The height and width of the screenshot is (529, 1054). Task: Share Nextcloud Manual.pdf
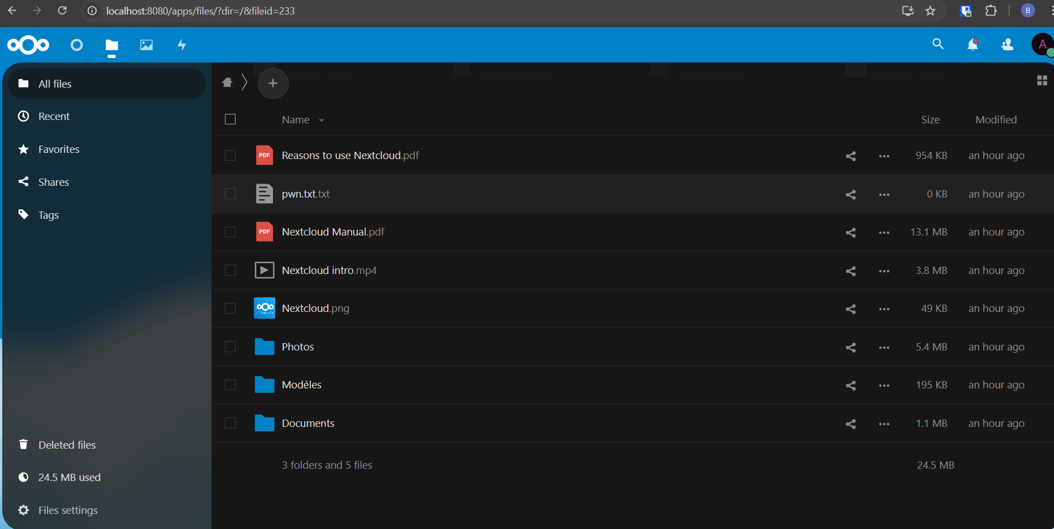851,232
